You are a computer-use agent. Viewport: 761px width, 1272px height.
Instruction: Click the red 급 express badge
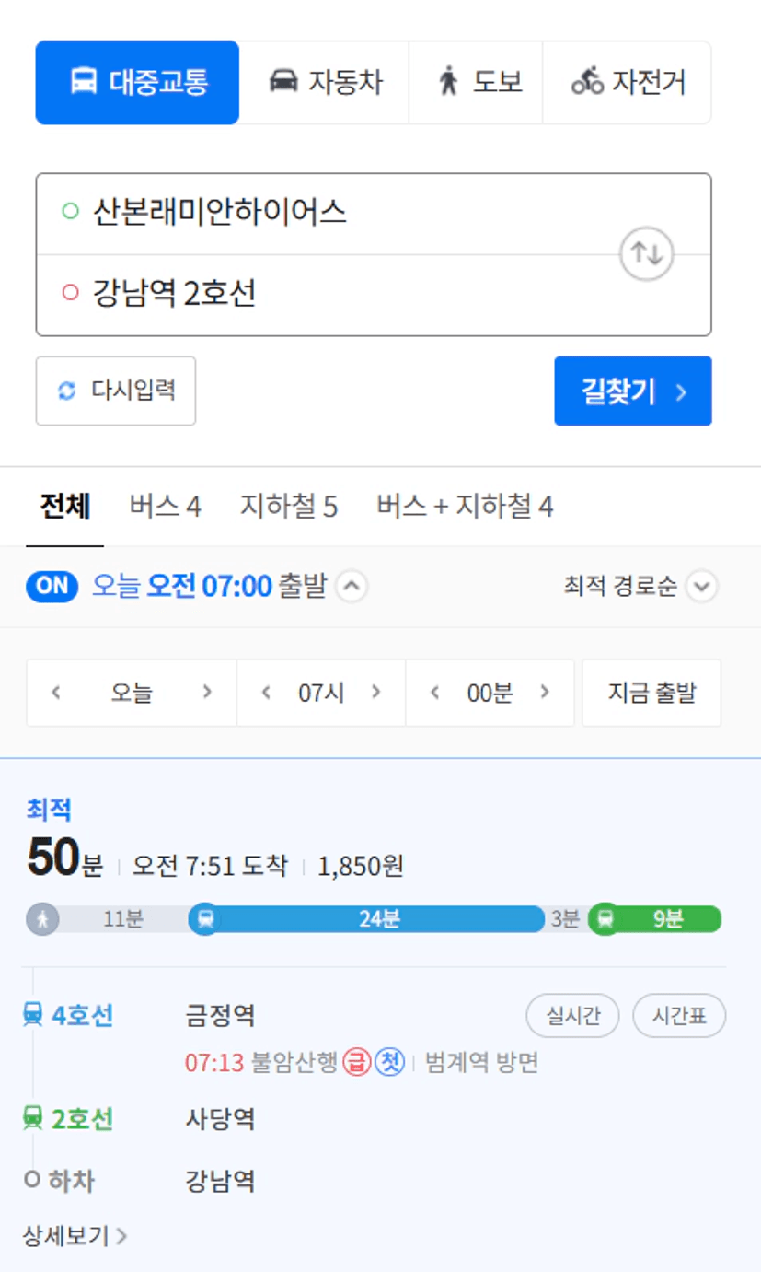[x=355, y=1063]
